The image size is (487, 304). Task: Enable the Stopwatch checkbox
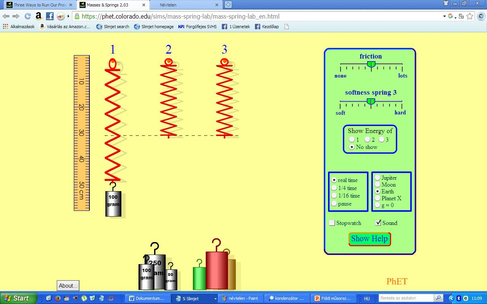332,223
